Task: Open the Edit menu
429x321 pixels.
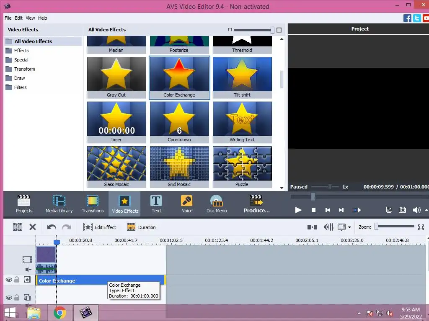Action: 18,18
